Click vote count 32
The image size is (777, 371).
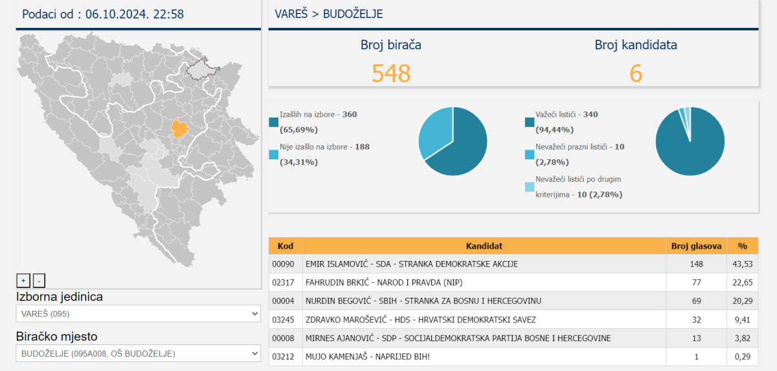coord(696,320)
